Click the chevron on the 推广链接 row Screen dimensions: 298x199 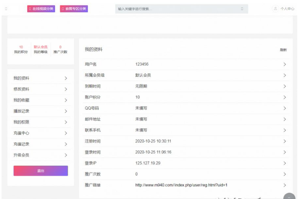click(285, 185)
